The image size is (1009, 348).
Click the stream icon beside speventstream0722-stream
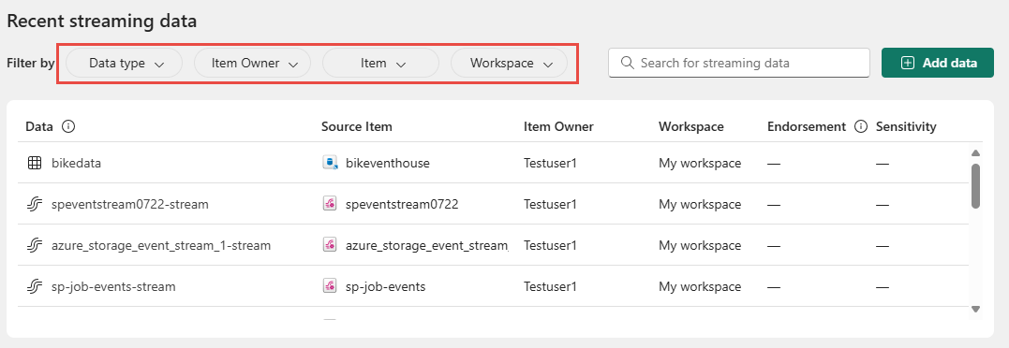[x=34, y=204]
